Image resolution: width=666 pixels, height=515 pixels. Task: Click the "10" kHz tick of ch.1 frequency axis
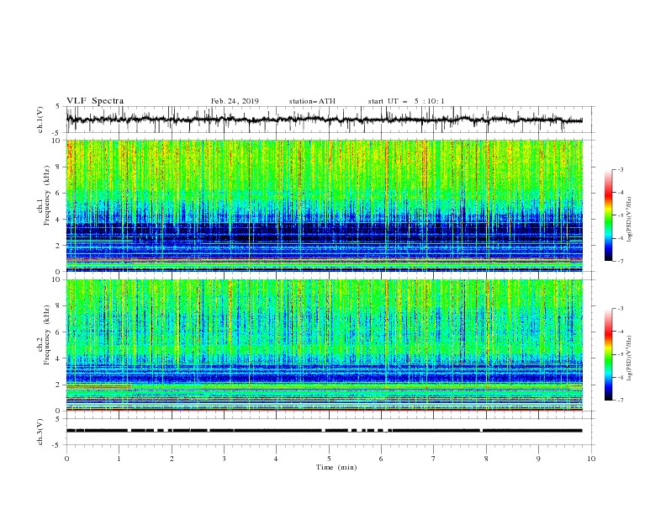point(57,141)
